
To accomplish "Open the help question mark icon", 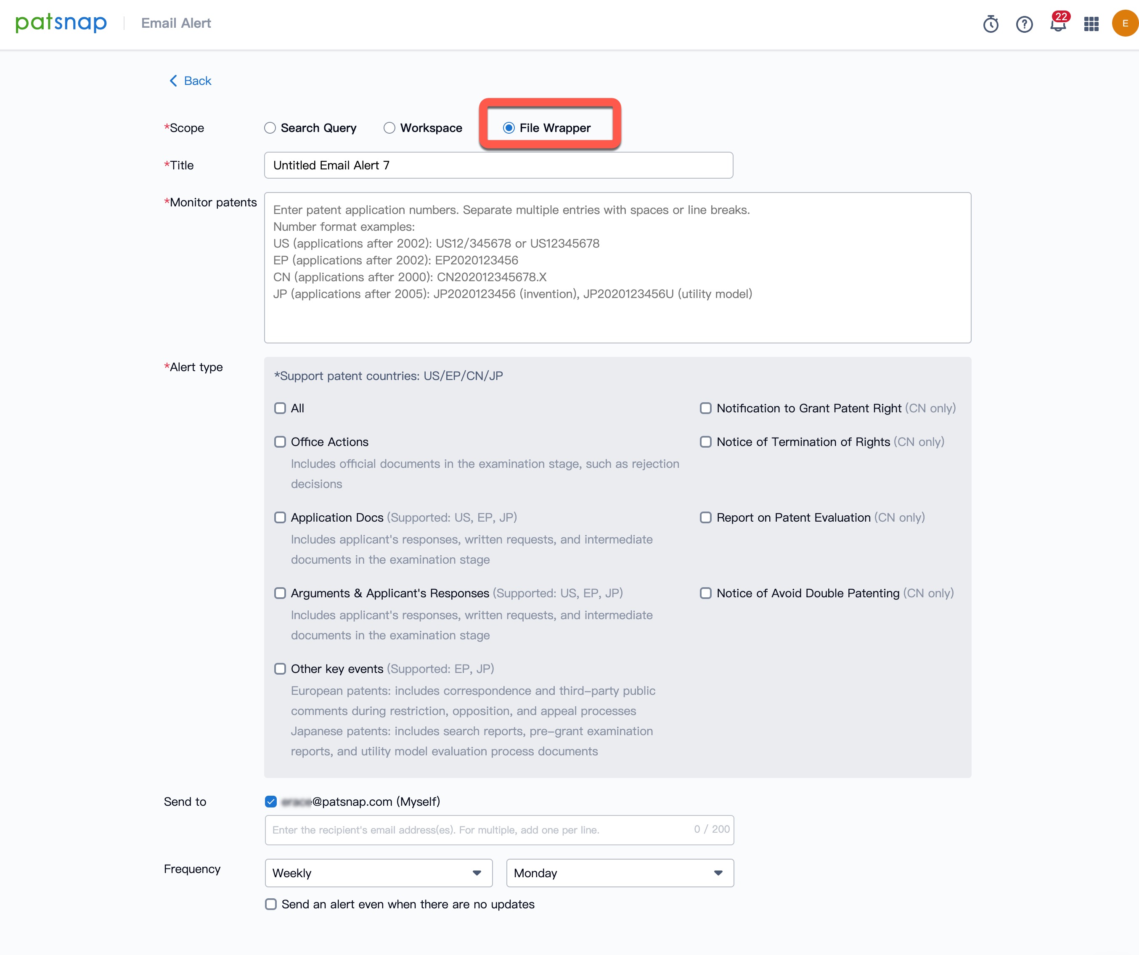I will click(x=1024, y=24).
